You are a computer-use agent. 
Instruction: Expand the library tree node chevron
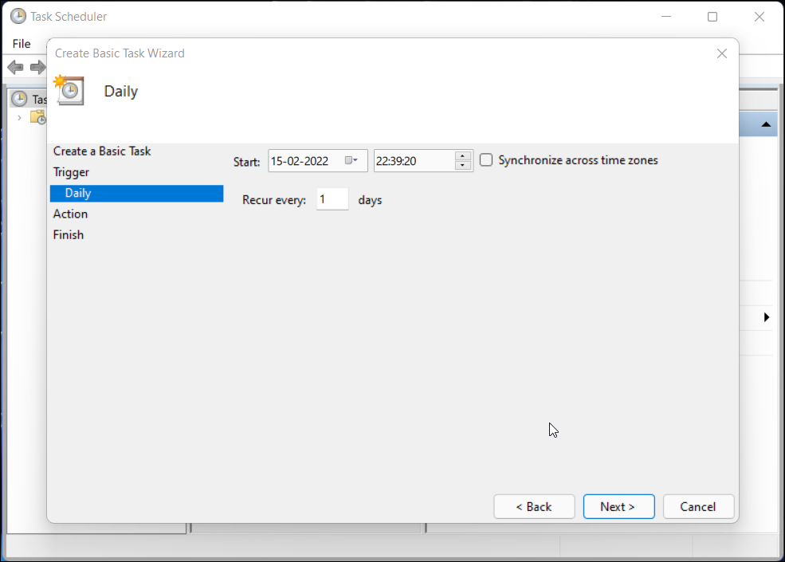(19, 118)
